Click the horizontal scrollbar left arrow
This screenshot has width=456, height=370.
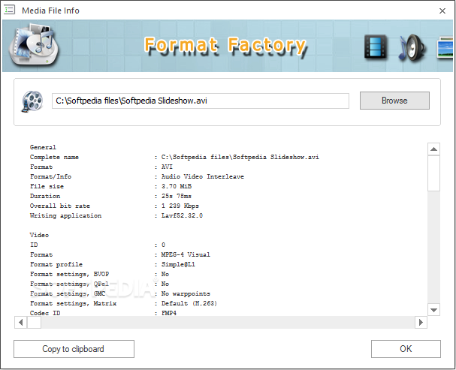[20, 323]
